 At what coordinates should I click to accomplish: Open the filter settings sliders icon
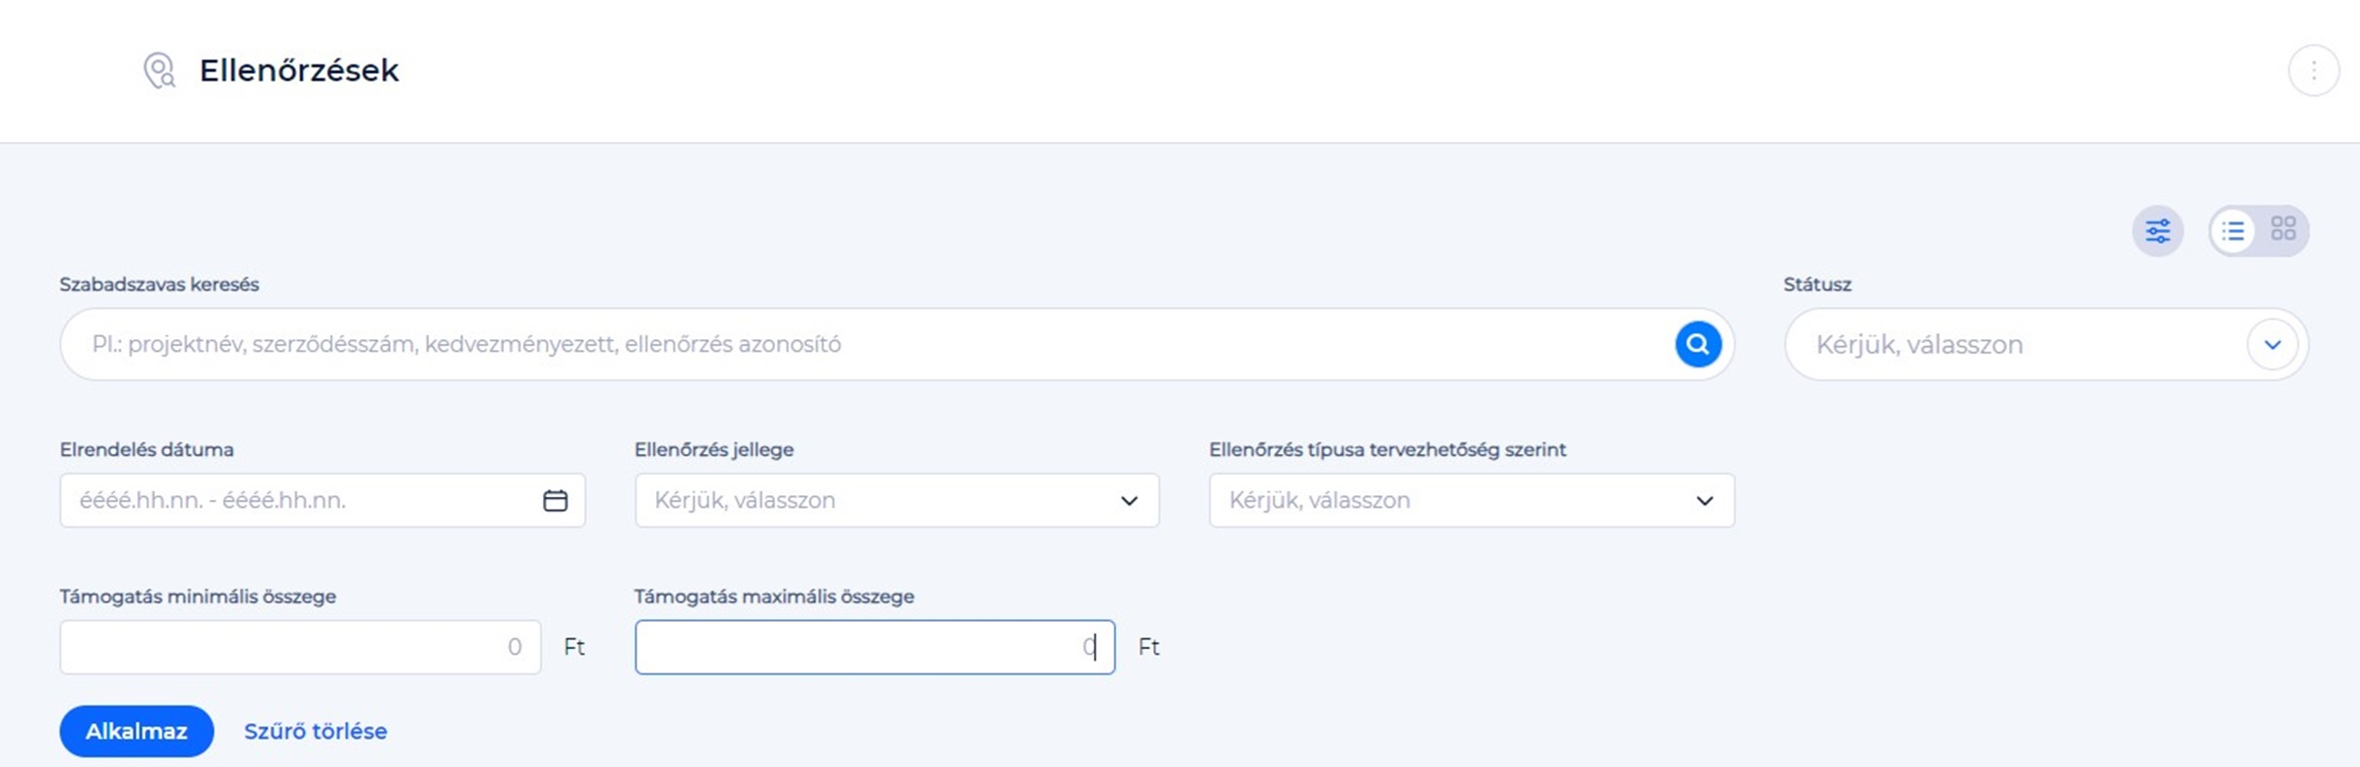(2157, 231)
